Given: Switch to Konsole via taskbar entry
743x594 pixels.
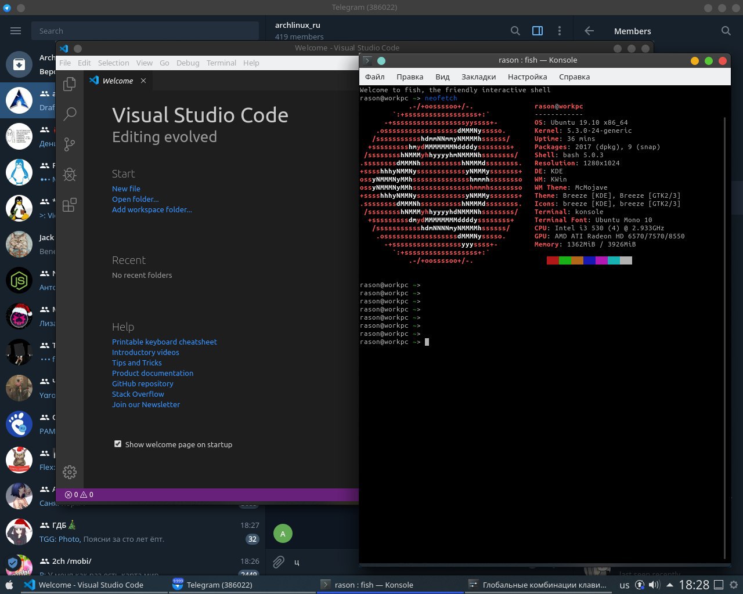Looking at the screenshot, I should (x=390, y=585).
